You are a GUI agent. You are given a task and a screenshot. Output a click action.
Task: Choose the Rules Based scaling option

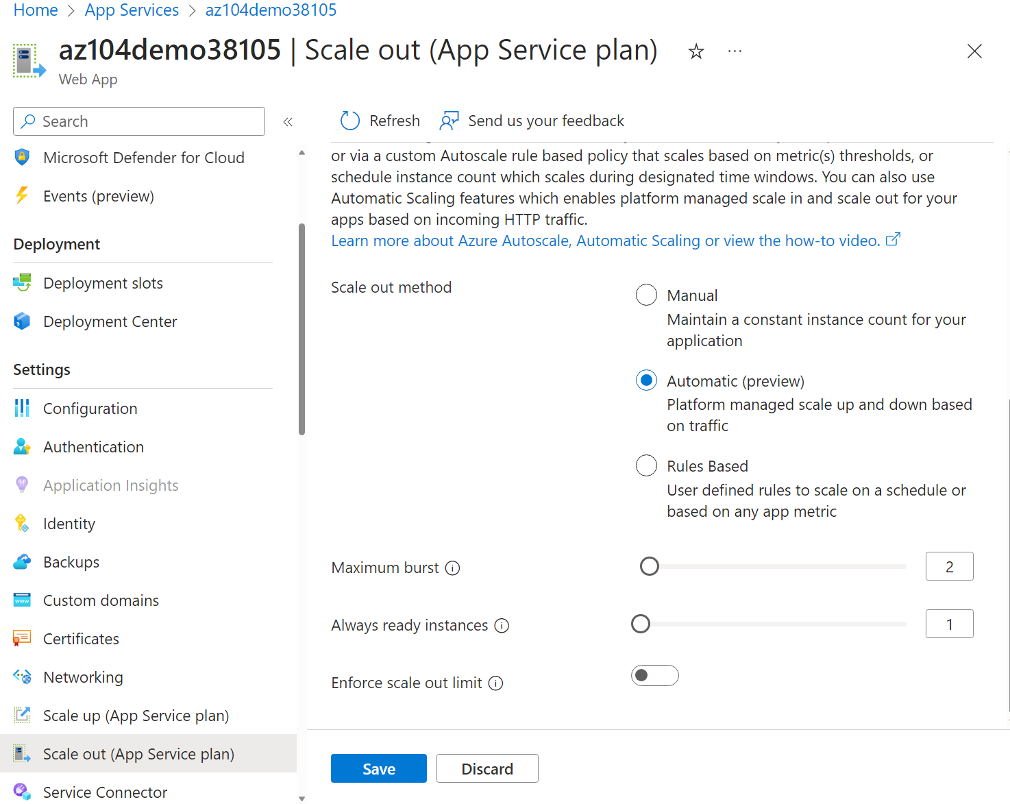(x=646, y=465)
